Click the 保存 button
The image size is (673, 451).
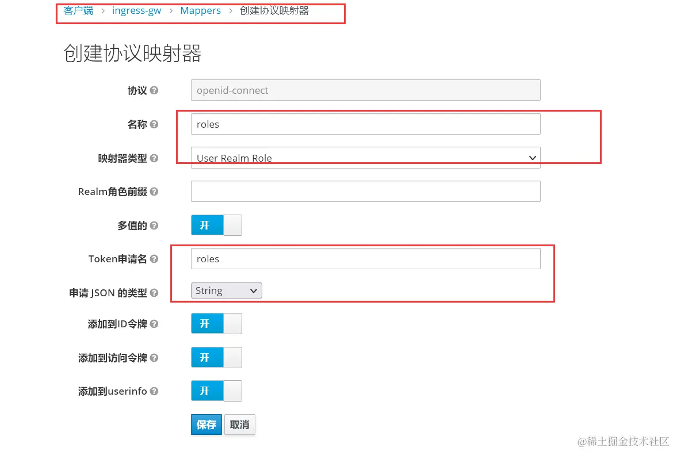click(x=207, y=425)
